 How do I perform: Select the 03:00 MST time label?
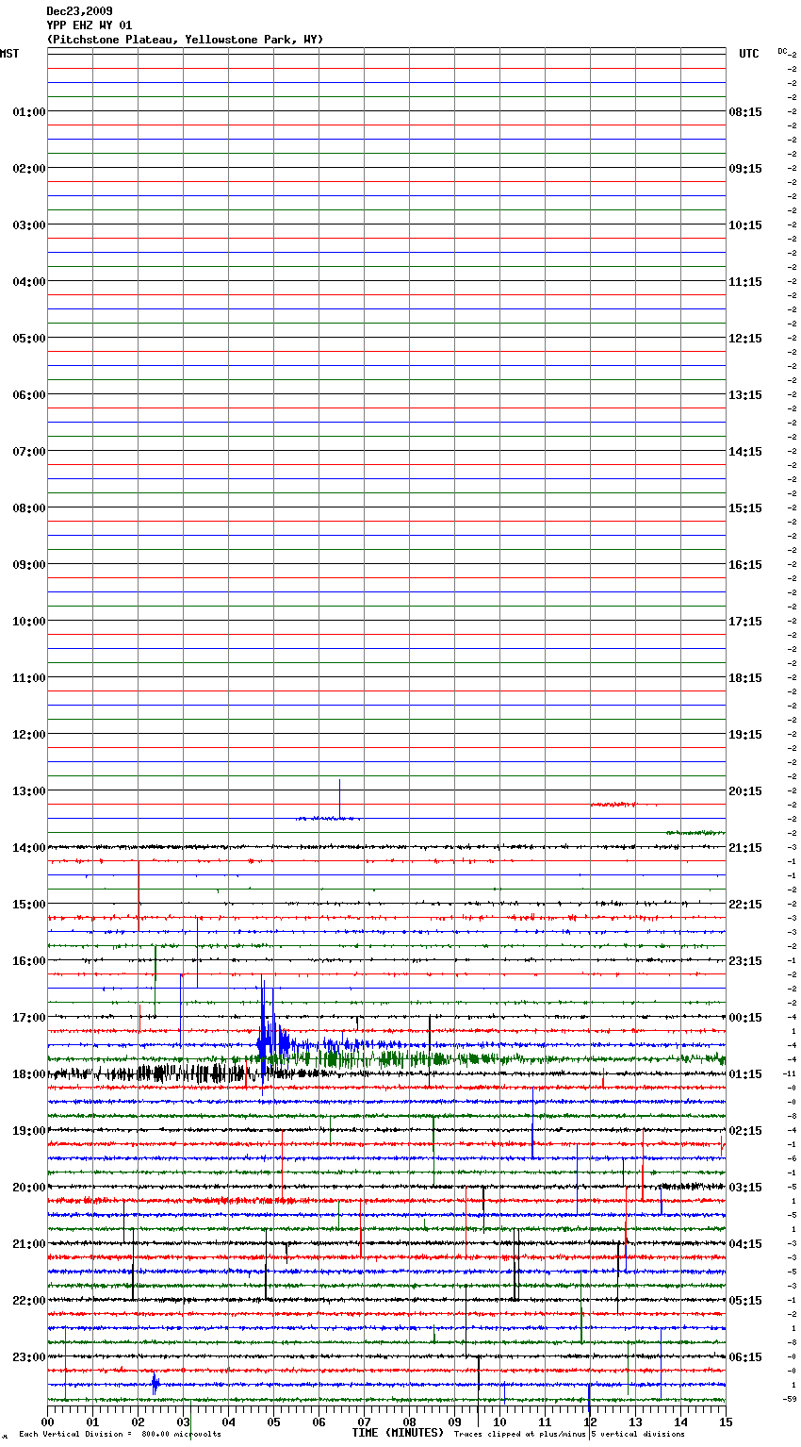point(29,225)
